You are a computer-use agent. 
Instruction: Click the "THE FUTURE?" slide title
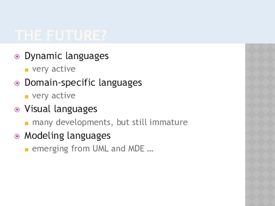[61, 35]
